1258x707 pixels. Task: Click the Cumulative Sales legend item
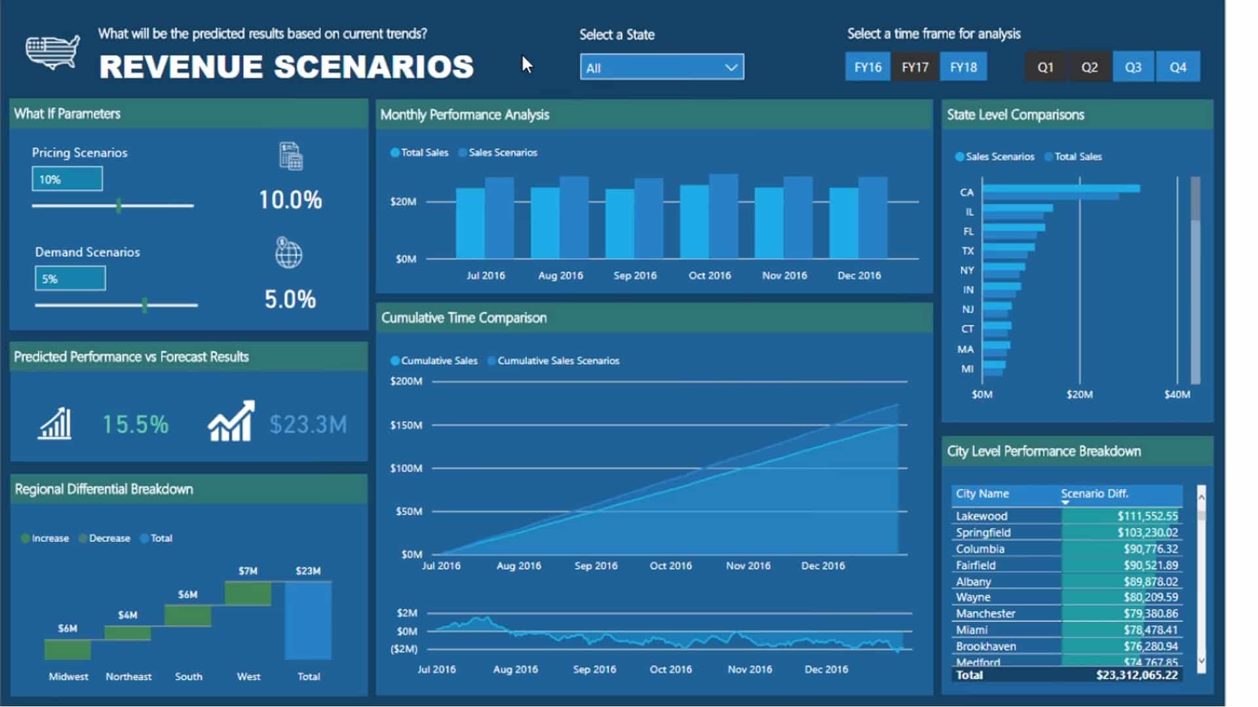tap(434, 361)
